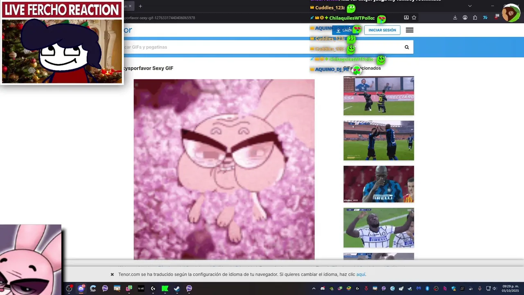
Task: Open the browser downloads panel
Action: [455, 18]
